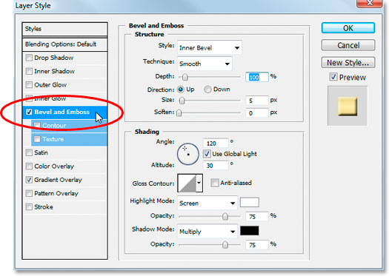Viewport: 389px width, 276px height.
Task: Click the Angle value input field
Action: pos(216,143)
